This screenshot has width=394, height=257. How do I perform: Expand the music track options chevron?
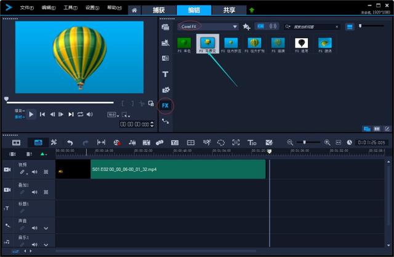(46, 245)
